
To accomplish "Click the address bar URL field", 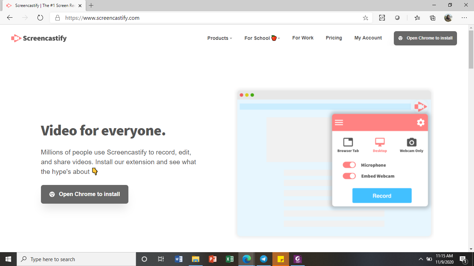I will point(212,18).
